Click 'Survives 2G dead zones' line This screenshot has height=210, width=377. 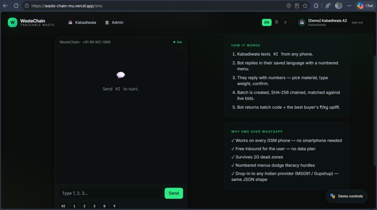[257, 157]
